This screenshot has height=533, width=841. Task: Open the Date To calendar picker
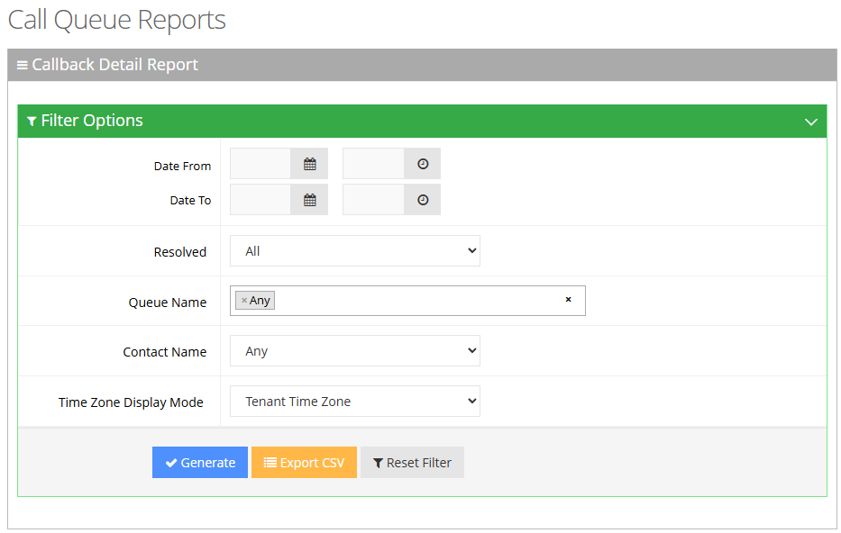(x=309, y=200)
